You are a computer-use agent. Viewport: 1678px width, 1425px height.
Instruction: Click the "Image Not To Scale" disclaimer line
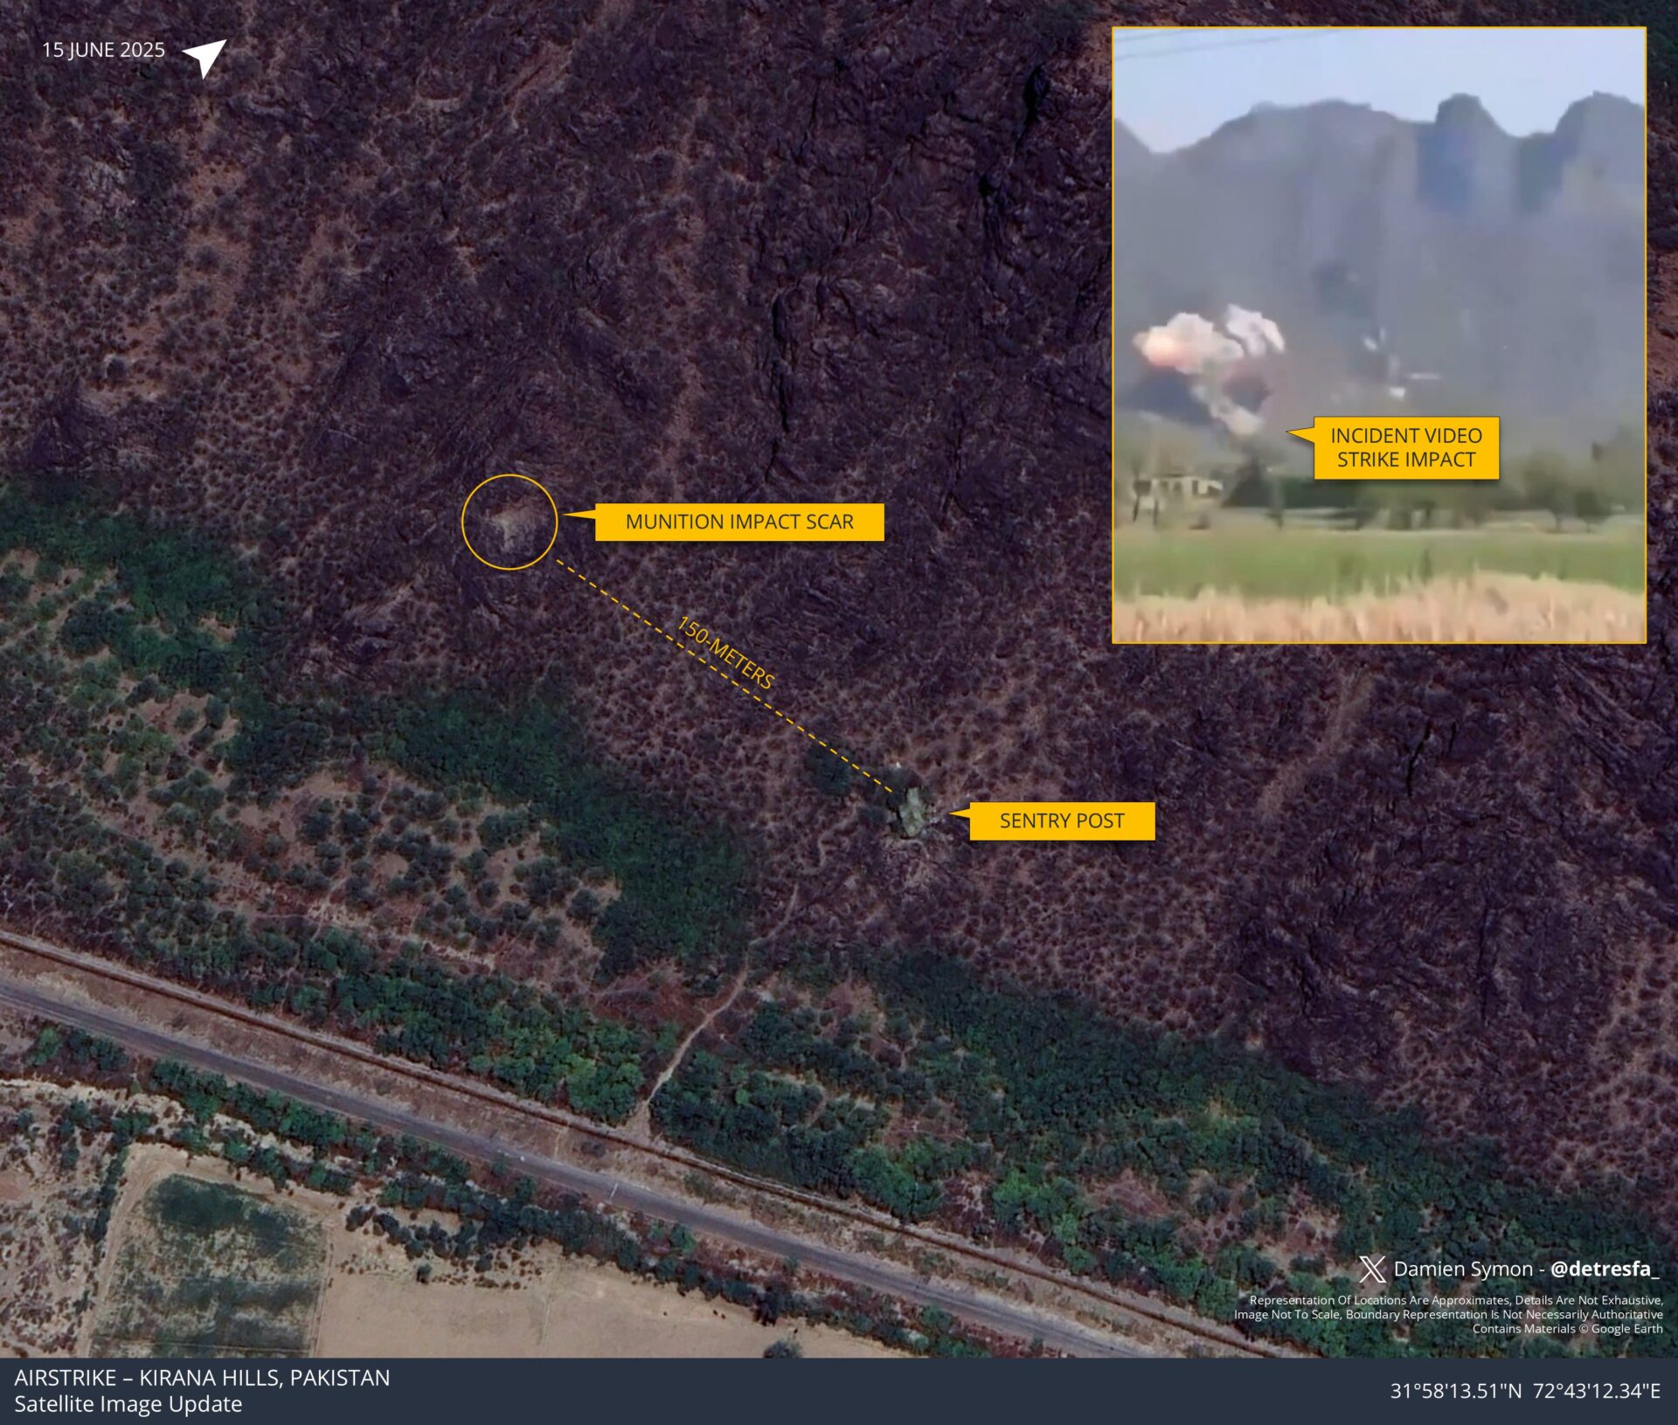click(1448, 1314)
